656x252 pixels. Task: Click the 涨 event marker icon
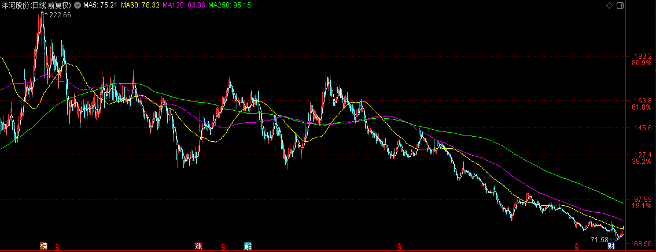(198, 247)
